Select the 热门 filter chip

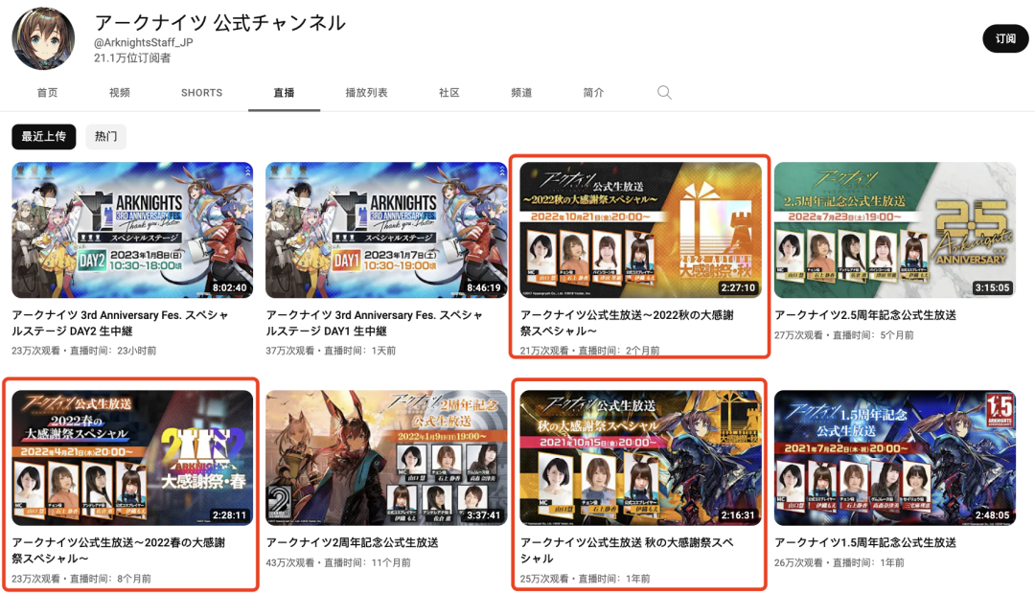[105, 137]
